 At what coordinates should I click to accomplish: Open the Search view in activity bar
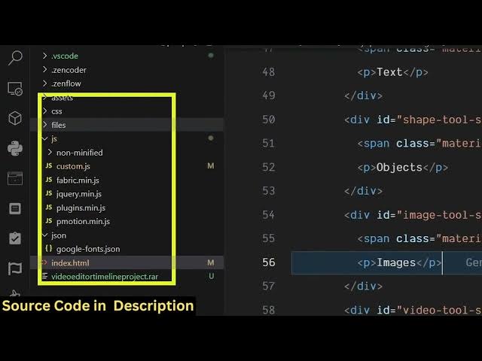15,58
